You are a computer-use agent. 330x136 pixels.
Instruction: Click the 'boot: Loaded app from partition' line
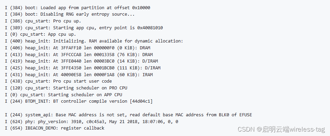(77, 8)
